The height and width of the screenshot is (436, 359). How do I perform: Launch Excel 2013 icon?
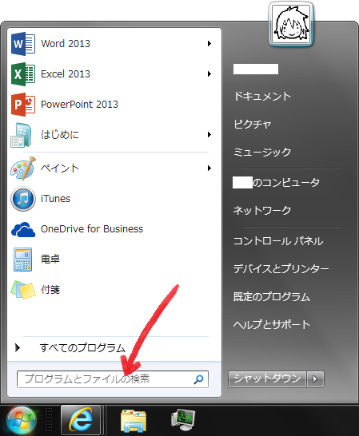(x=23, y=74)
